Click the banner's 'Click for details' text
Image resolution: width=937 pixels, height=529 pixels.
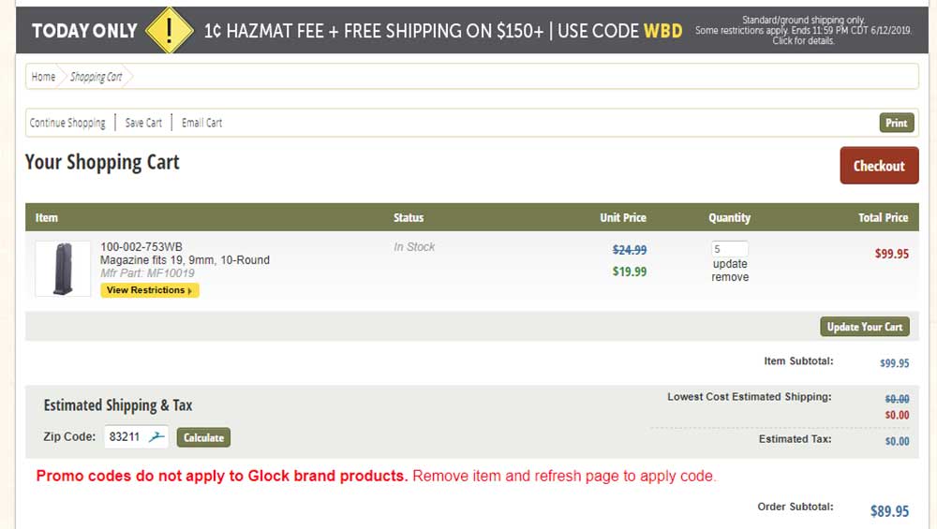[803, 41]
